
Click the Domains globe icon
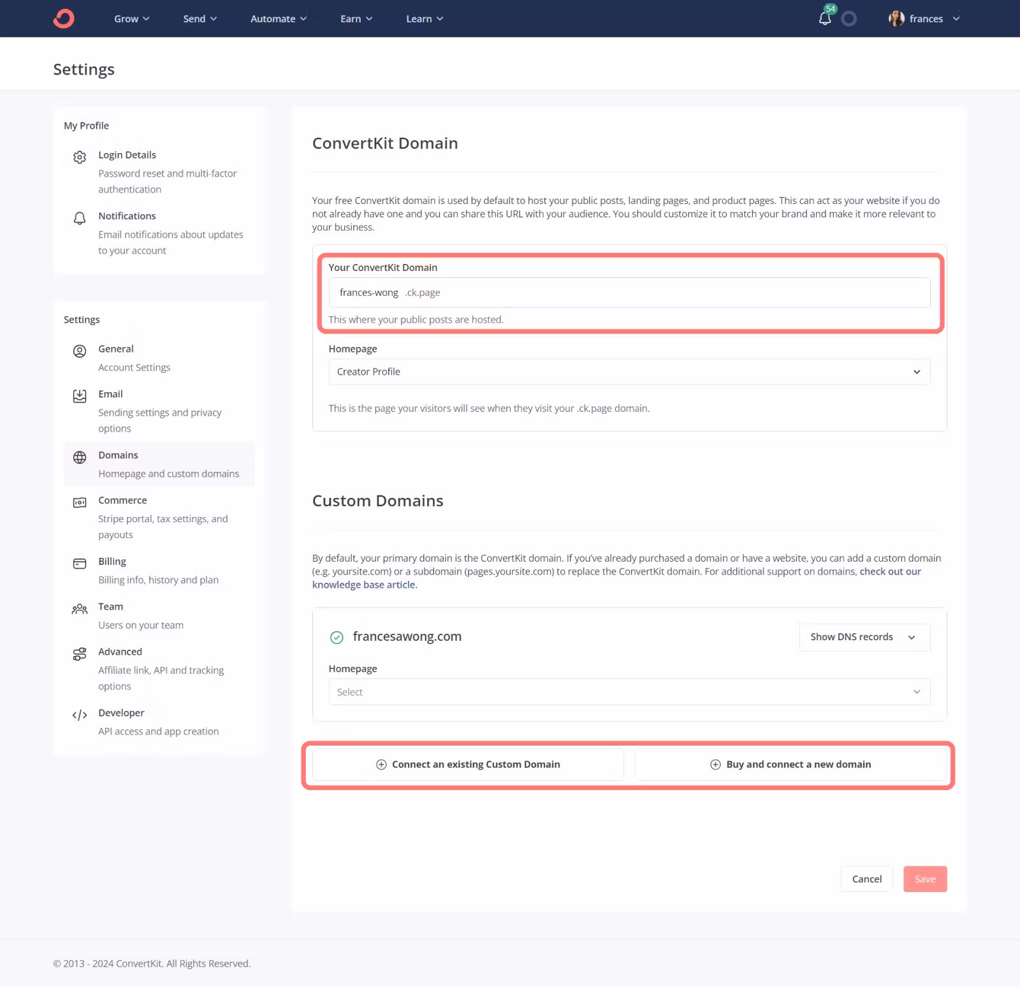coord(80,457)
